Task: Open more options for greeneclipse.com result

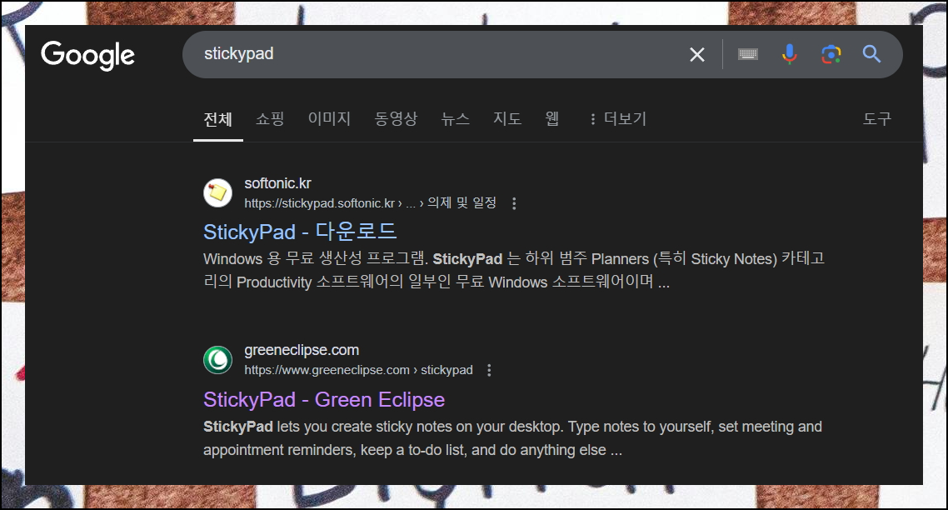Action: (489, 370)
